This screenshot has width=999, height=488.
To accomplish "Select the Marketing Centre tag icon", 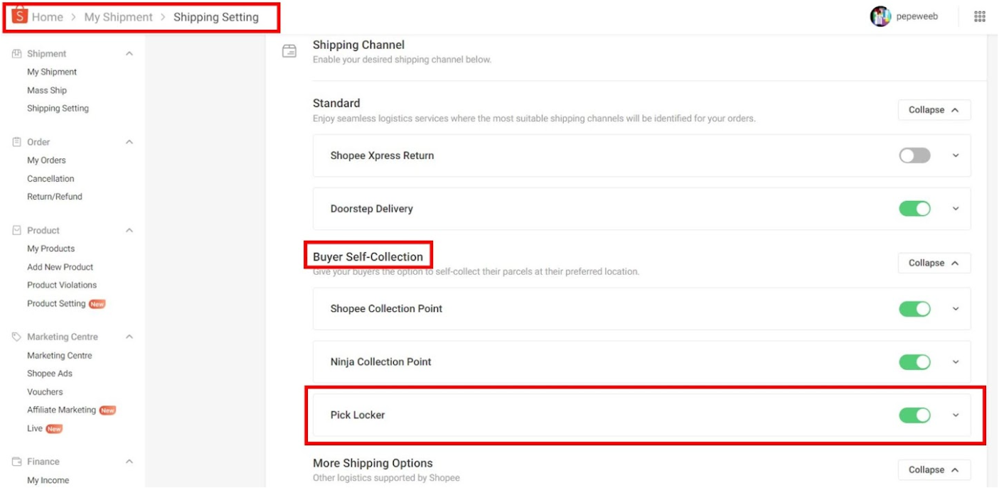I will pos(16,337).
